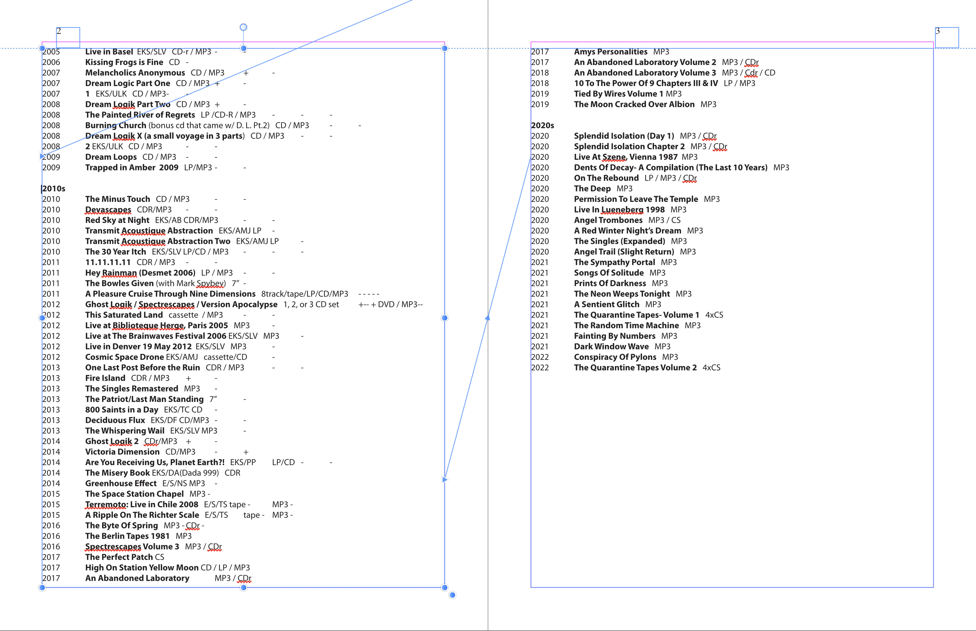Click 'Burning Church' title
The height and width of the screenshot is (631, 976).
point(116,125)
